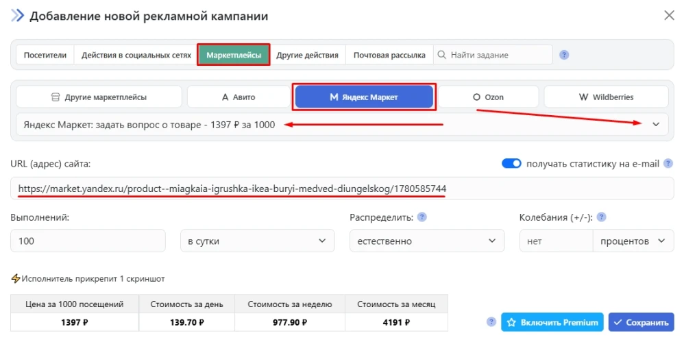Click the lightning icon near screenshot note

(x=16, y=278)
